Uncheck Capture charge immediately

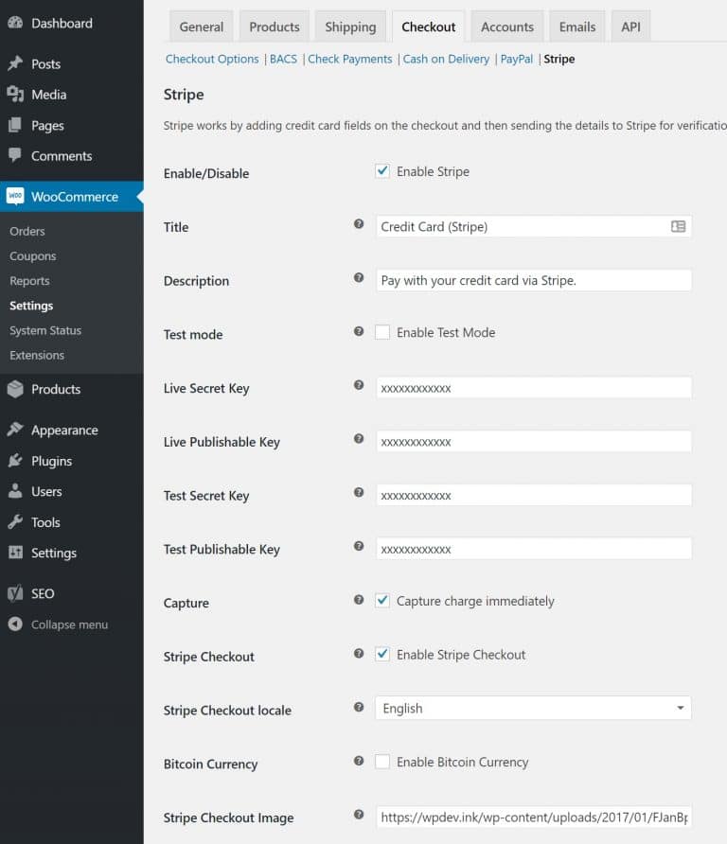point(382,600)
